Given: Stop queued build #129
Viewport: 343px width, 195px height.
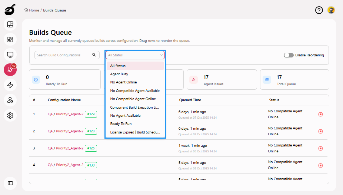Looking at the screenshot, I should click(320, 114).
